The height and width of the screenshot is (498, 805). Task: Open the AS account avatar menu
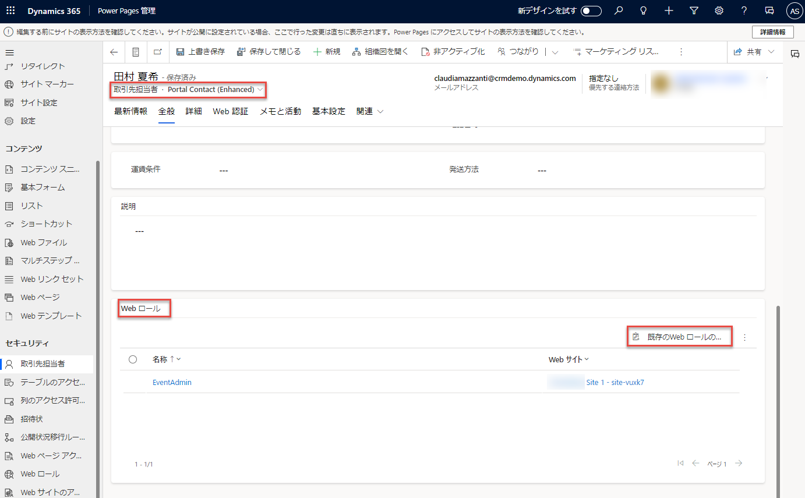(x=794, y=11)
